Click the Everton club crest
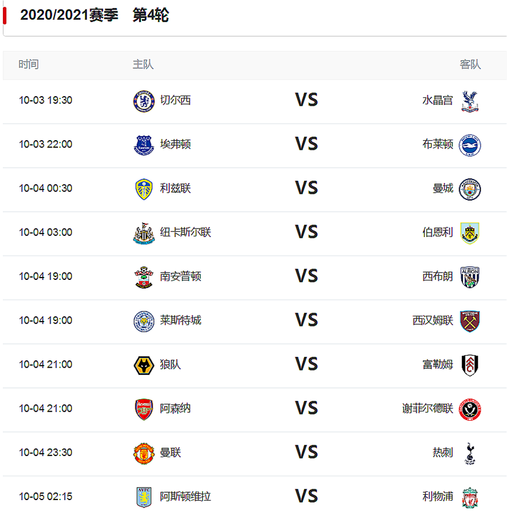The width and height of the screenshot is (507, 518). (x=143, y=144)
